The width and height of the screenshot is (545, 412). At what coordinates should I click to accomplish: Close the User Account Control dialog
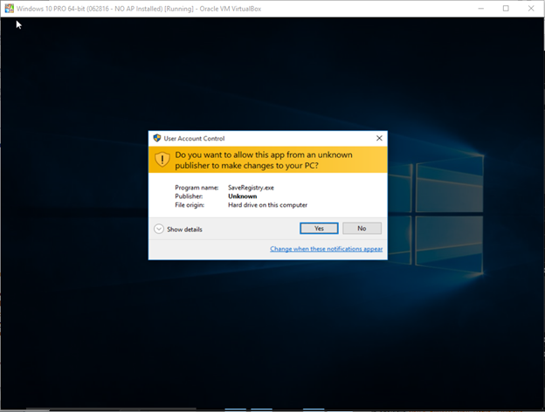(x=379, y=138)
